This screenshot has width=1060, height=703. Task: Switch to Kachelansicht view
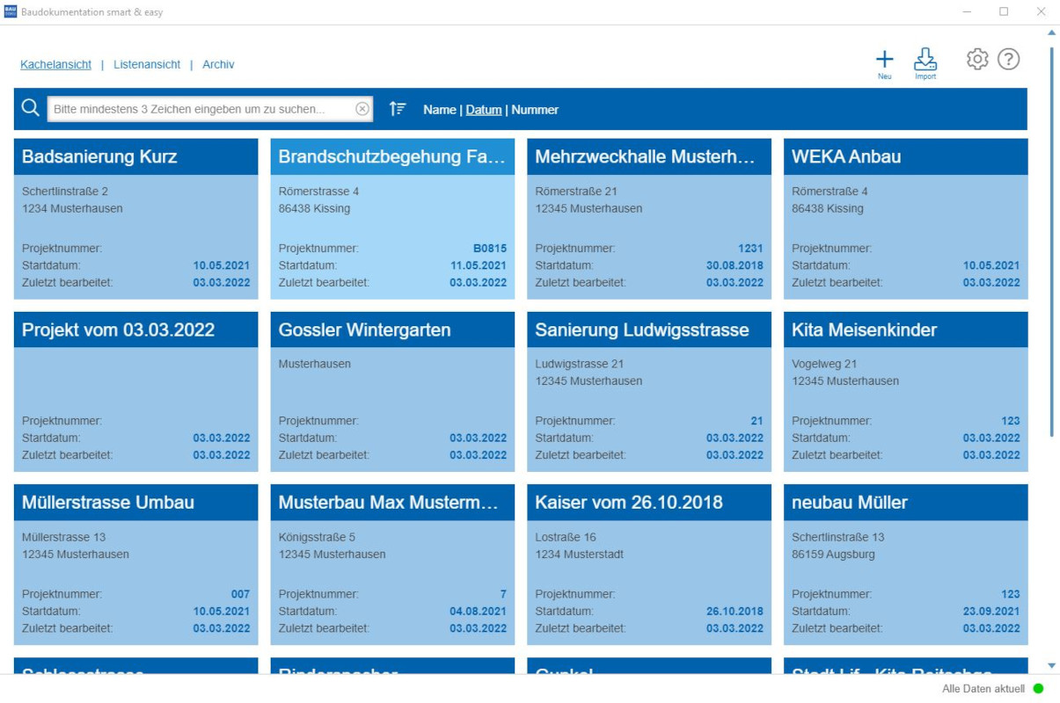click(56, 64)
